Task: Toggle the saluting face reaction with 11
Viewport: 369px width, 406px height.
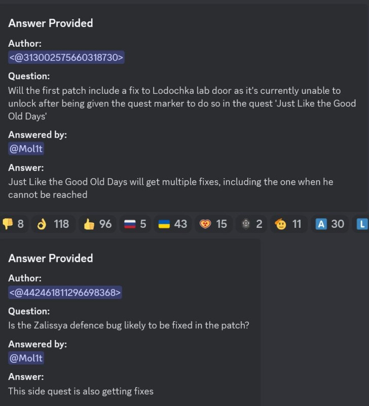Action: [288, 224]
